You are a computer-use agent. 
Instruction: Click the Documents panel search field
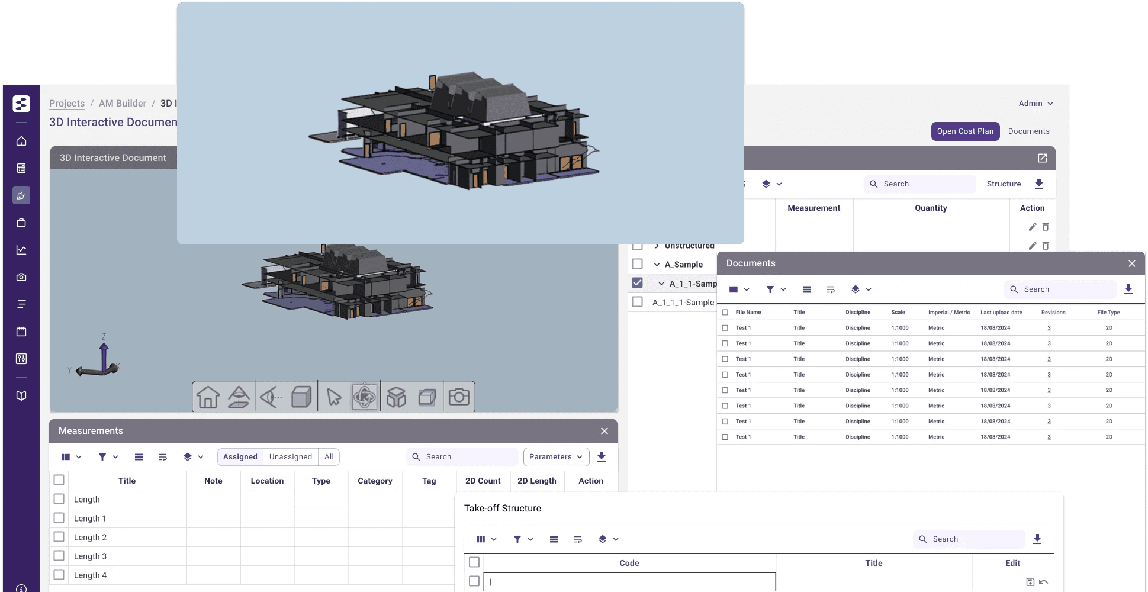point(1060,289)
